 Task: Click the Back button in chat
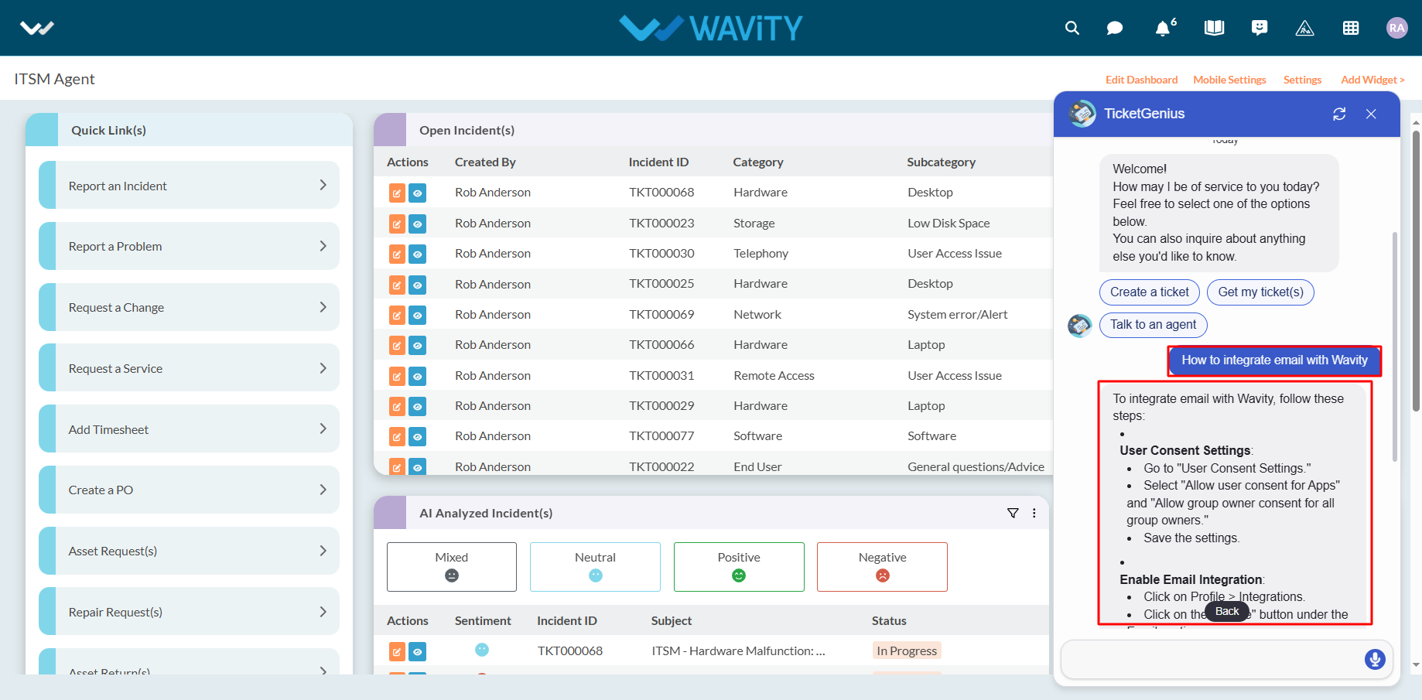[1227, 611]
